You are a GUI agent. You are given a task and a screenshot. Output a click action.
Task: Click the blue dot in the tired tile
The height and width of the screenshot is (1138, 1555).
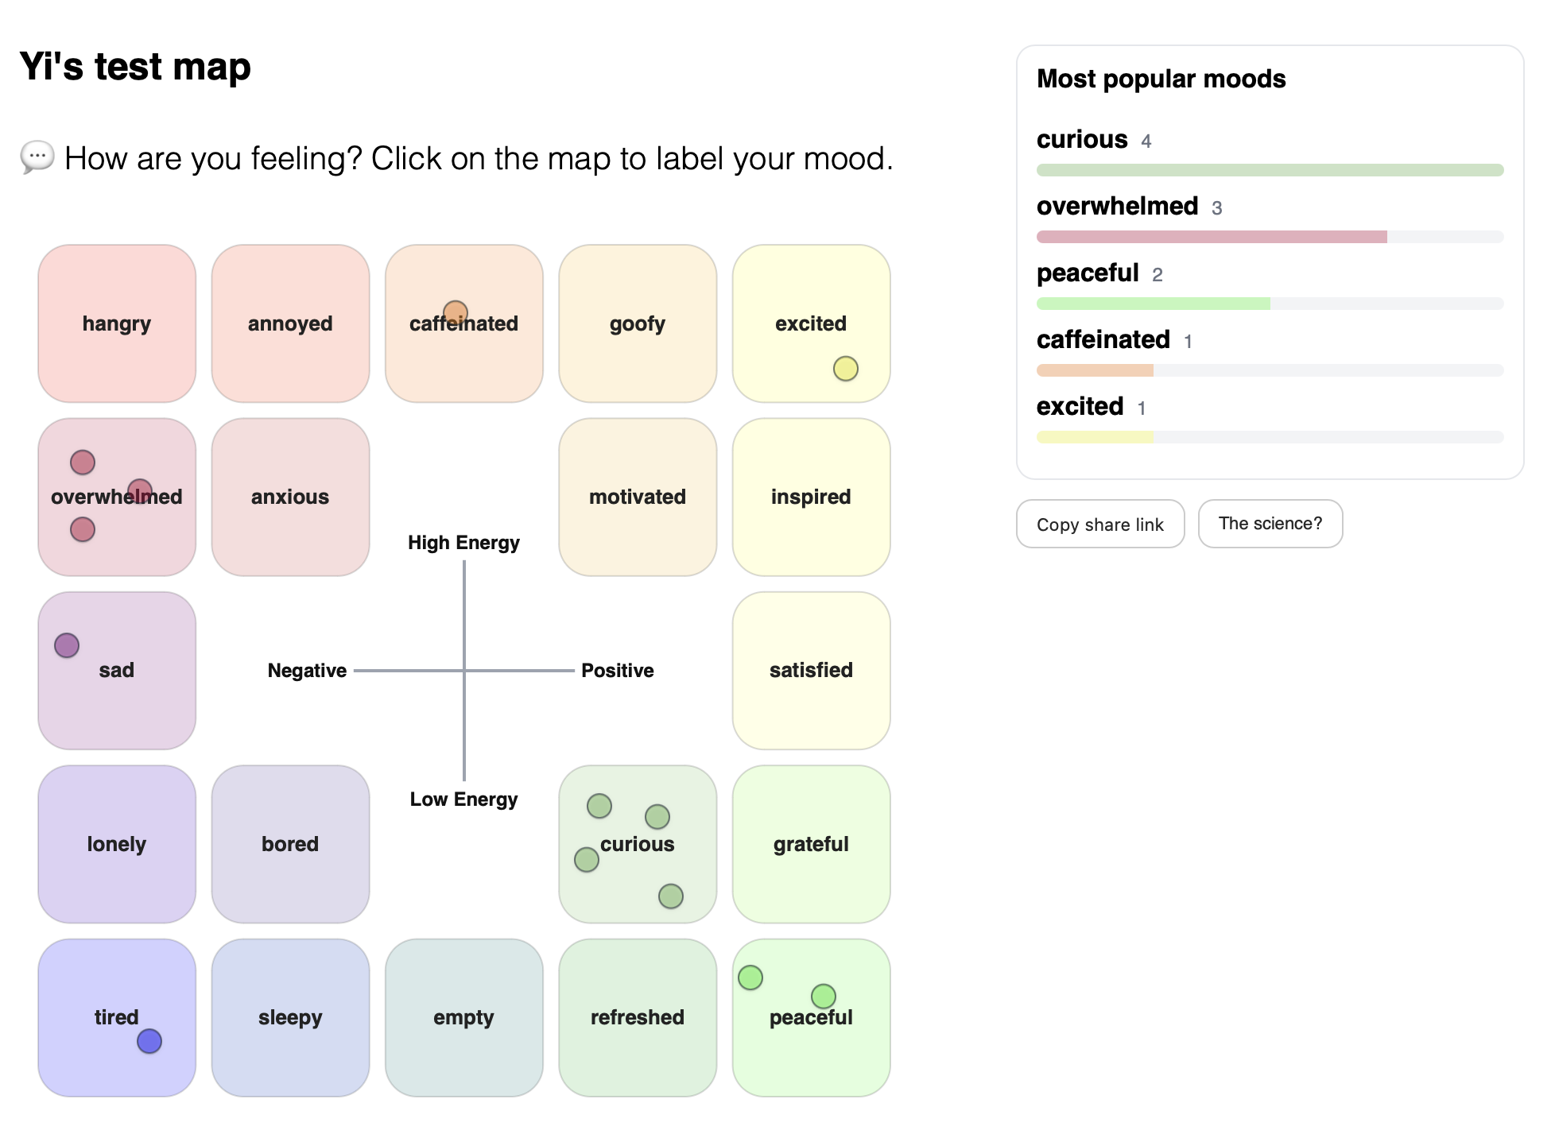(x=149, y=1041)
